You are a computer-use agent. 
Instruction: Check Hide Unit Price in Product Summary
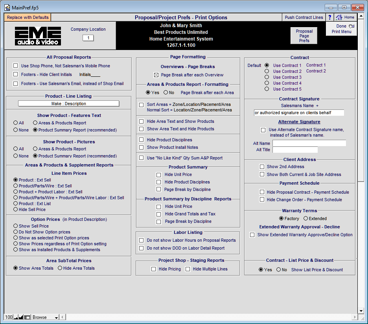click(x=159, y=175)
